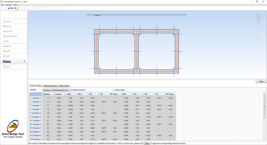Click the results table vertical scrollbar

click(264, 107)
